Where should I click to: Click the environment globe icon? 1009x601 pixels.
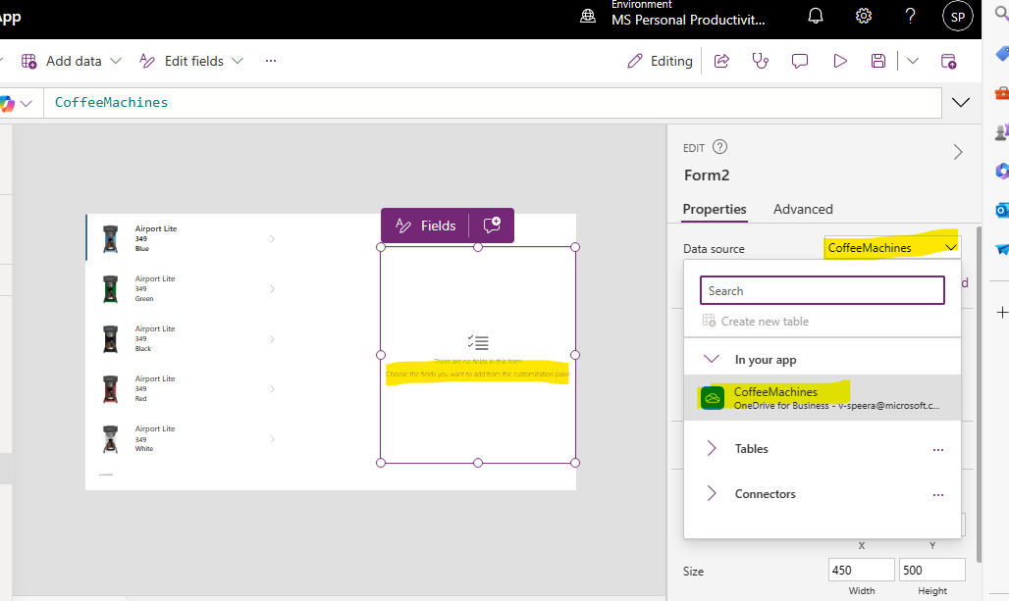click(x=588, y=16)
